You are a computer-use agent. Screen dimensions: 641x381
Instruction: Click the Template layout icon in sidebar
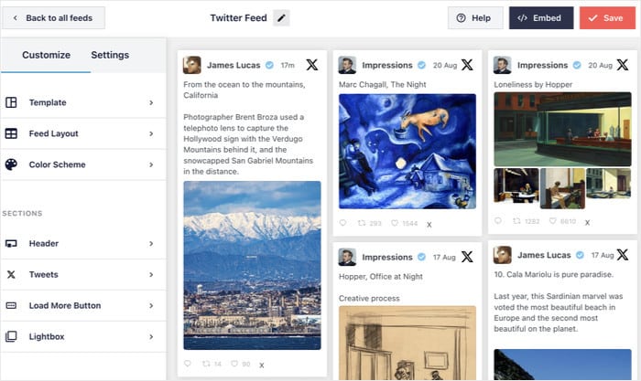click(11, 102)
